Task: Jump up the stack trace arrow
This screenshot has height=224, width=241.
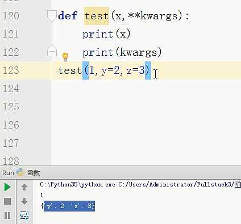Action: (x=24, y=187)
